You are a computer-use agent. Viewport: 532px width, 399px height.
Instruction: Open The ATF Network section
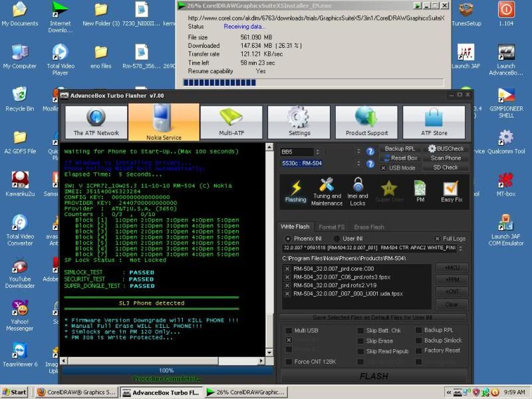tap(96, 122)
